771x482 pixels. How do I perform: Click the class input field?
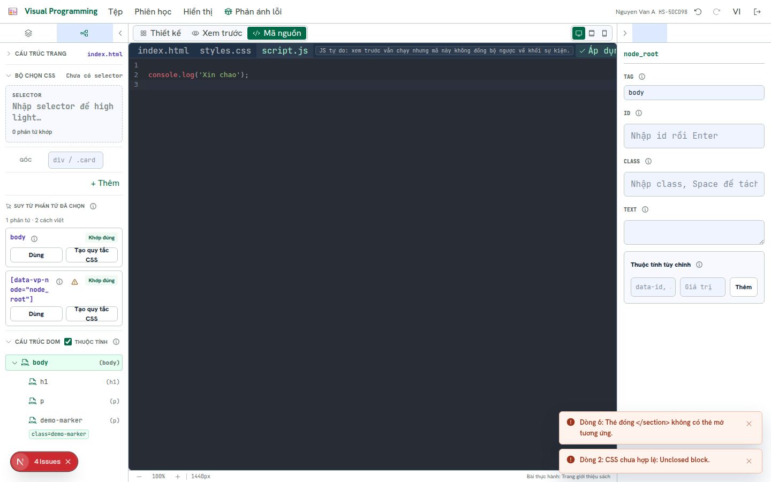[x=694, y=184]
